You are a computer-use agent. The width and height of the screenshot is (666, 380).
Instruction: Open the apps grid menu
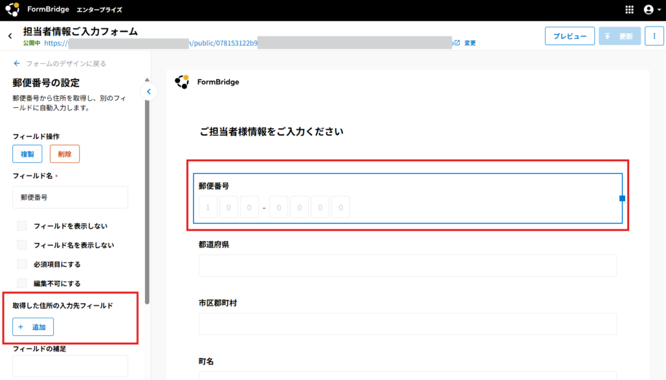(629, 10)
